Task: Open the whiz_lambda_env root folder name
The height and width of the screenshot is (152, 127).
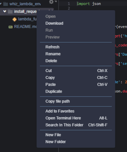Action: pos(25,4)
